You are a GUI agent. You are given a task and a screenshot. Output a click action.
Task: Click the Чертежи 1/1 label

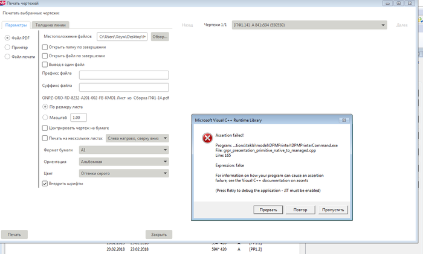tap(215, 25)
